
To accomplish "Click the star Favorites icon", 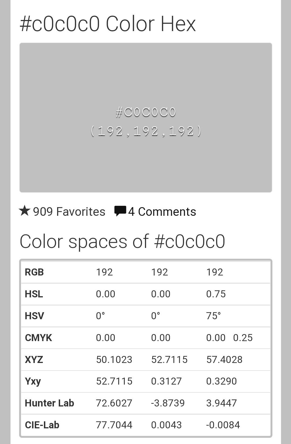I will 25,211.
